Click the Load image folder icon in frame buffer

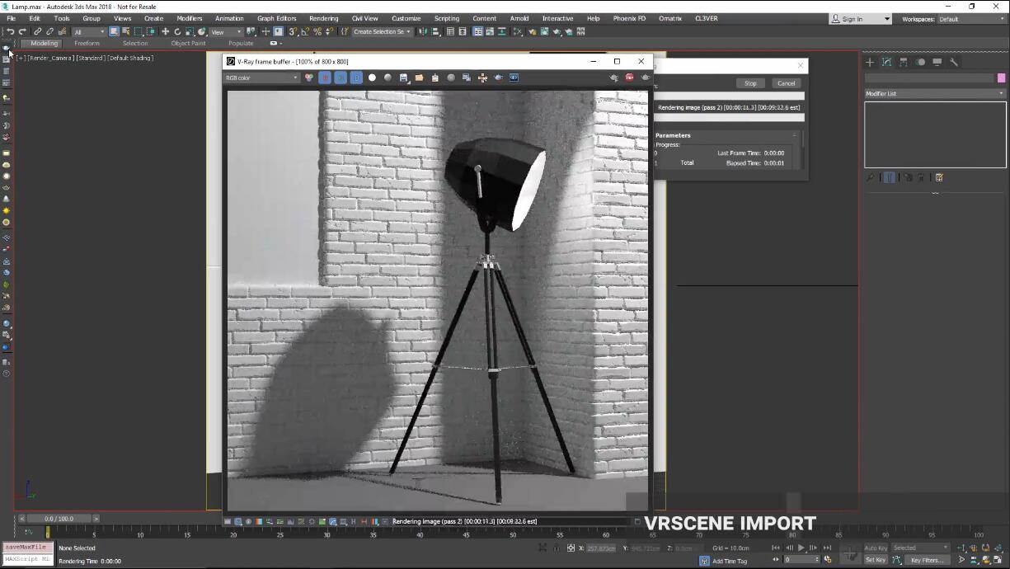[x=419, y=78]
